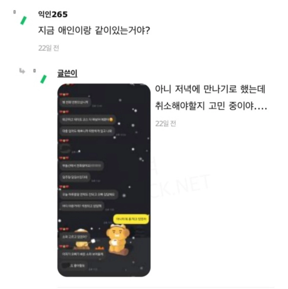Click 22일 전 timestamp under 익인265 comment

point(49,48)
